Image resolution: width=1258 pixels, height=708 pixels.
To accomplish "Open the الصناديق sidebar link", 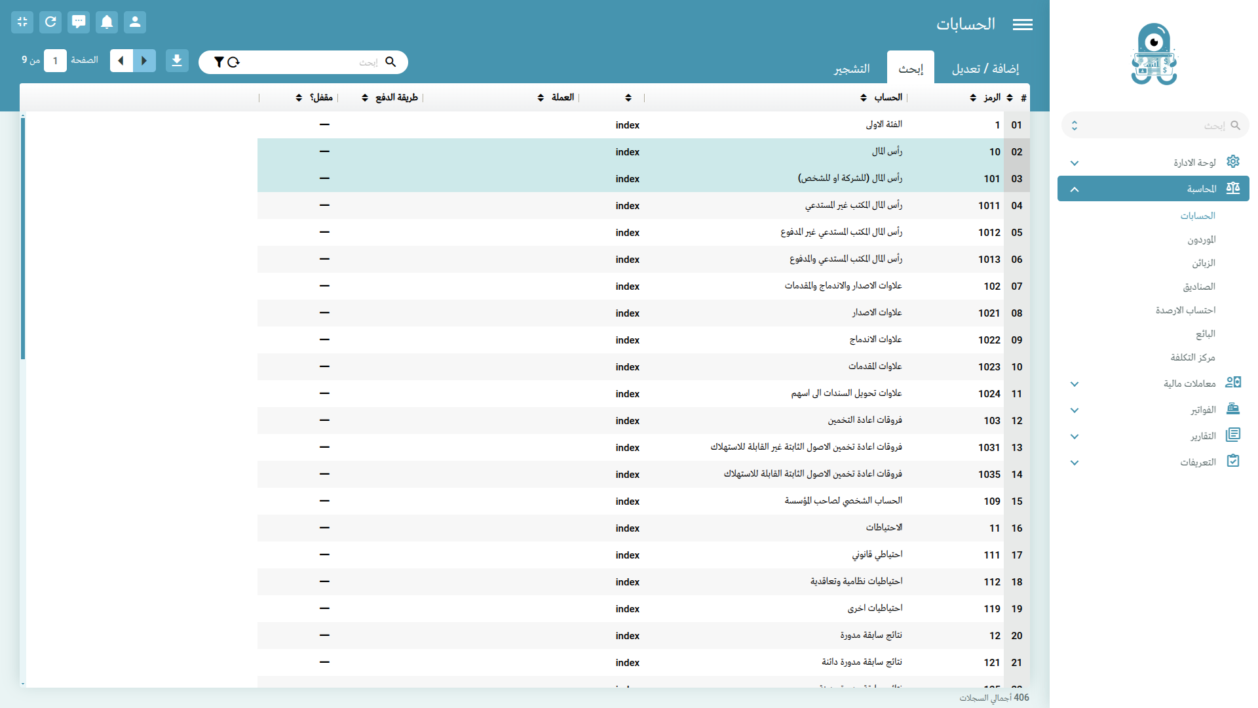I will click(x=1198, y=287).
